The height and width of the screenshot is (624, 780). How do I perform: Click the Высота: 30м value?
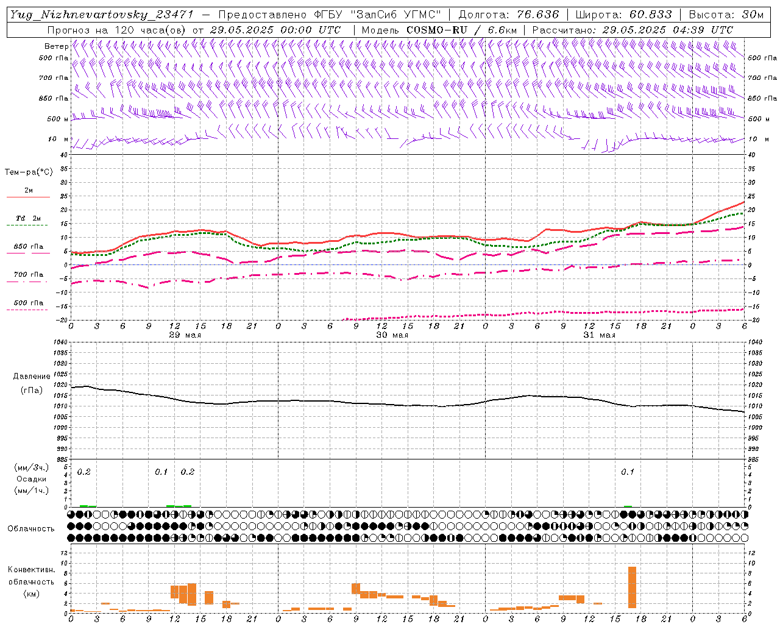726,15
